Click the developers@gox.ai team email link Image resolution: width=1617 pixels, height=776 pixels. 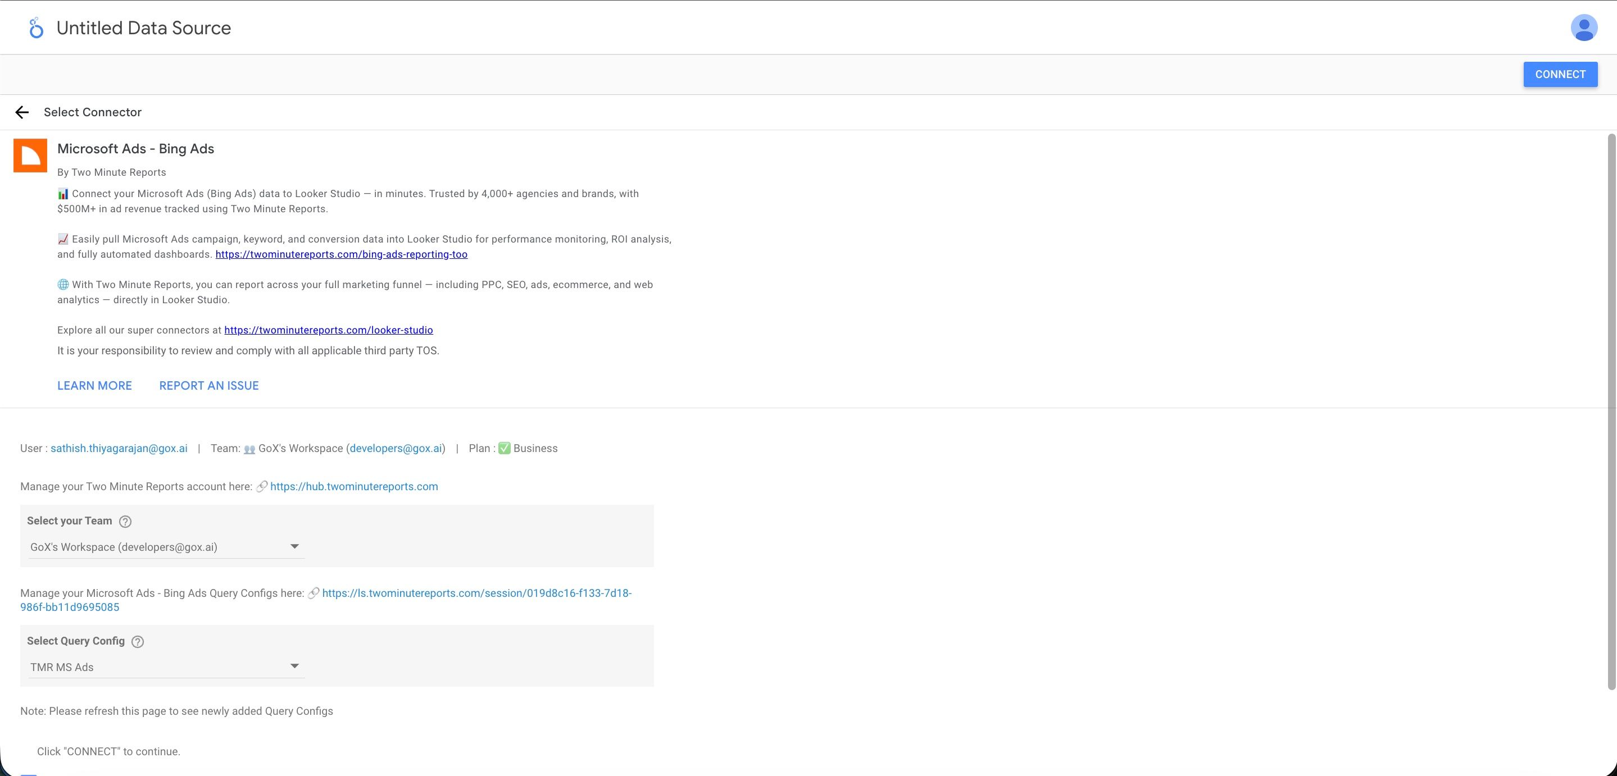tap(396, 448)
